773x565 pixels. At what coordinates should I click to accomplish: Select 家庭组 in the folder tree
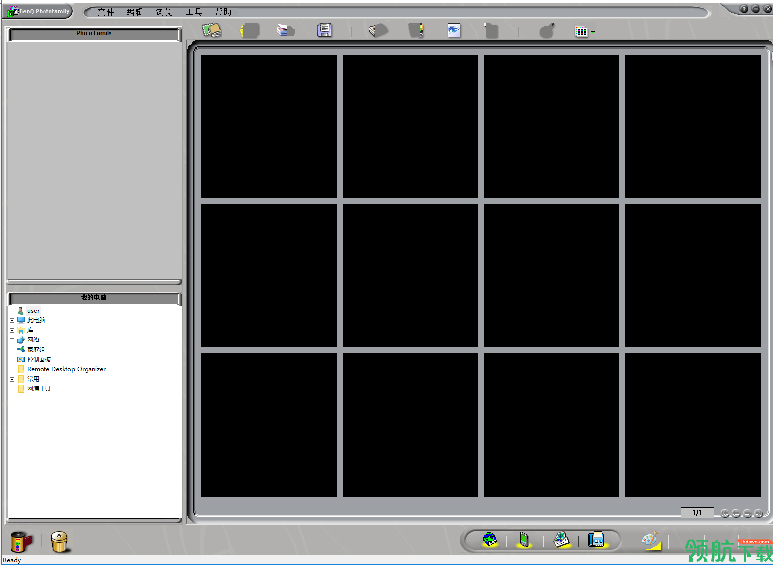[36, 350]
